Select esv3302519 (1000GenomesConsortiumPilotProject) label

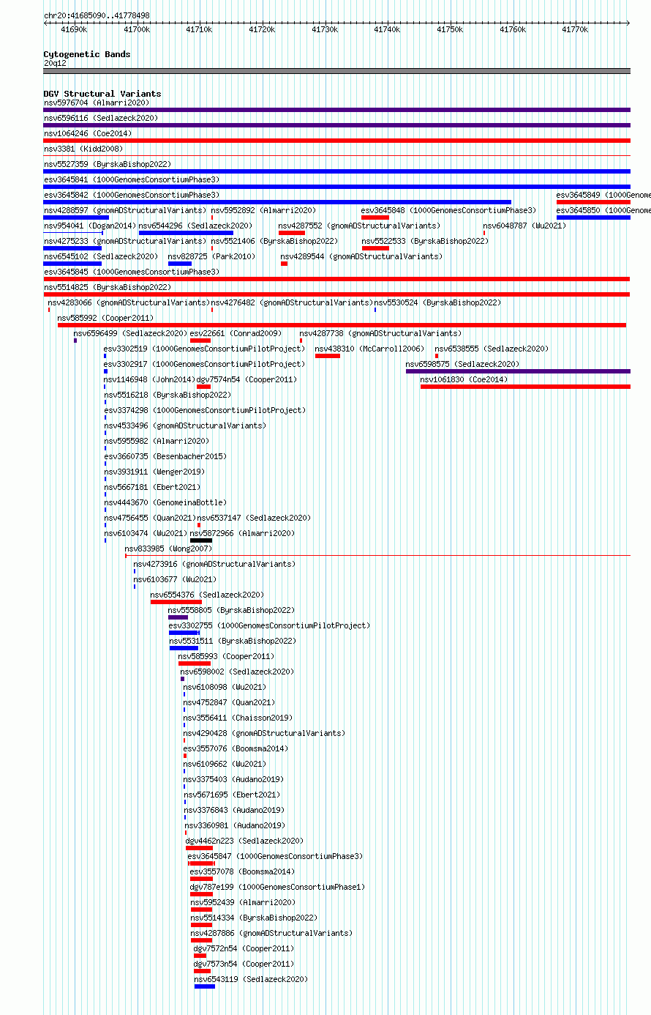(204, 349)
